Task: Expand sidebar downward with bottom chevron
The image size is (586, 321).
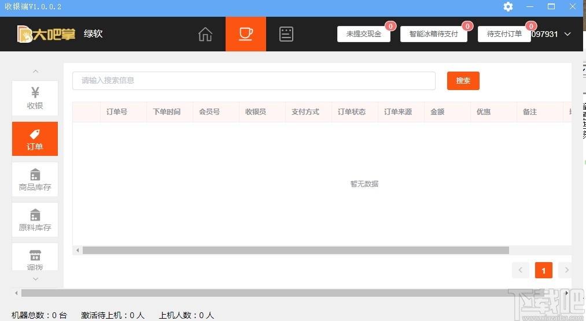Action: pos(35,279)
